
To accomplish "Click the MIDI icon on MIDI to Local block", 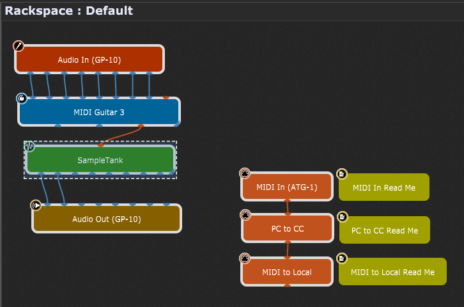I will coord(245,258).
